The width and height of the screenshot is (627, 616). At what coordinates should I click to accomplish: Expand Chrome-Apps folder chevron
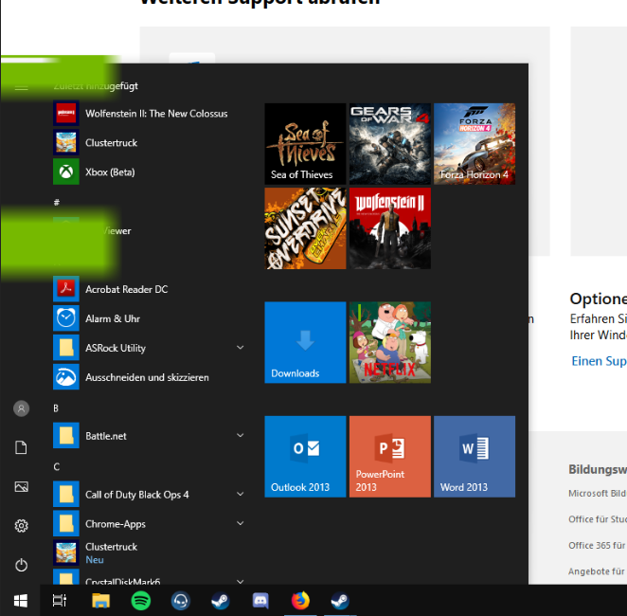pos(241,523)
